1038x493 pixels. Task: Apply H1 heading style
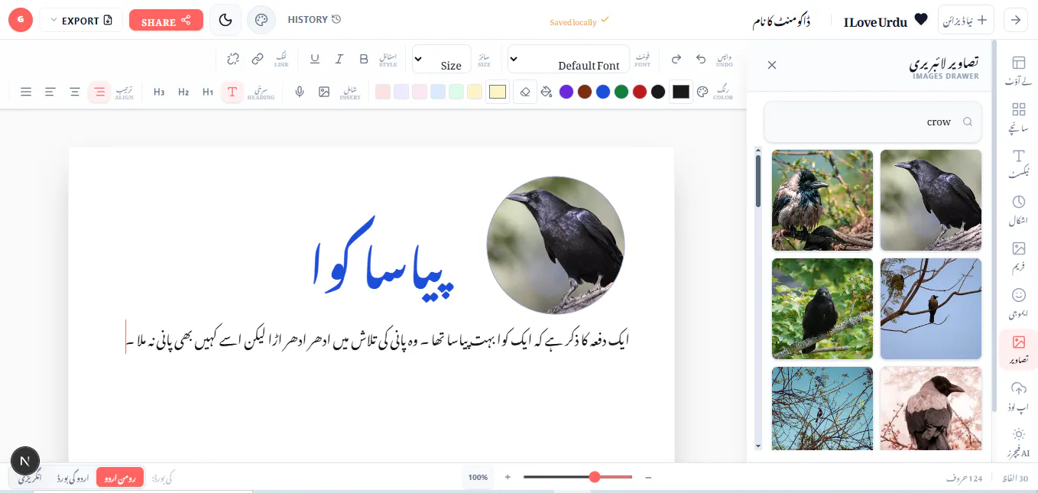208,92
